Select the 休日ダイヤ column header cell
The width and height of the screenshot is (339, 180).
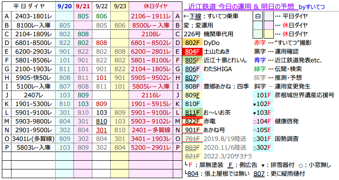point(155,6)
